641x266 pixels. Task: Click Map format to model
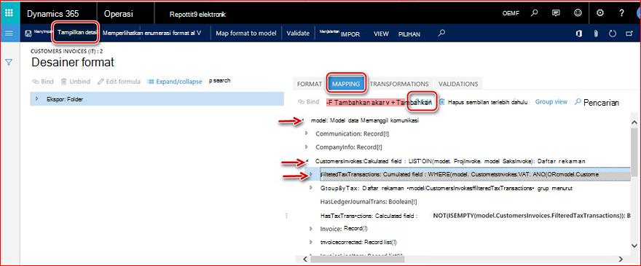tap(246, 33)
